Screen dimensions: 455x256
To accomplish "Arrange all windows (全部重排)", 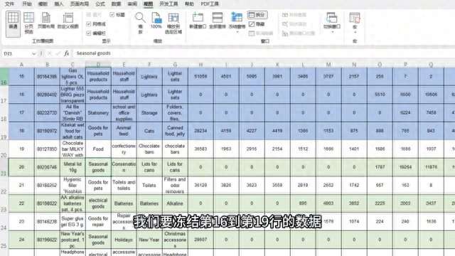I will [218, 21].
